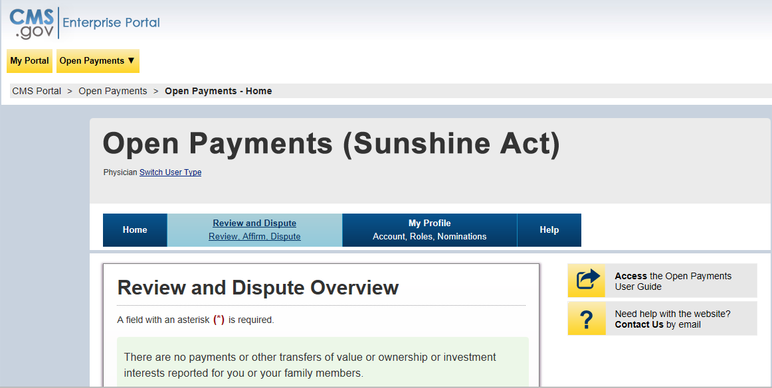This screenshot has width=772, height=388.
Task: Click the CMS.gov logo
Action: click(x=32, y=23)
